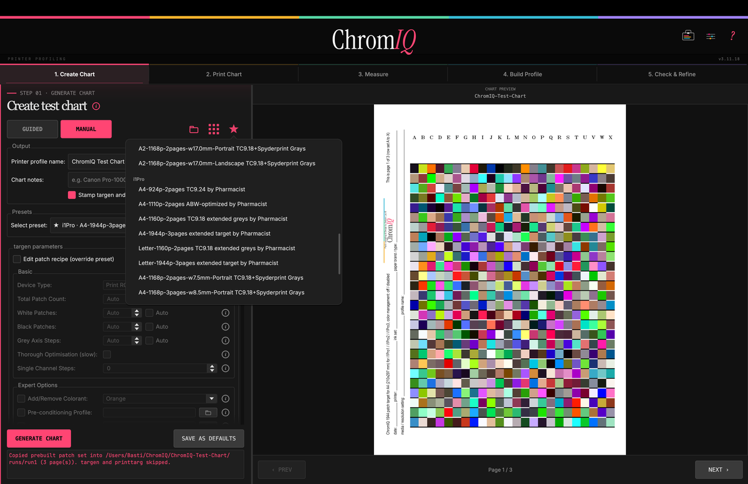The height and width of the screenshot is (484, 748).
Task: Open settings sliders icon in header
Action: (711, 36)
